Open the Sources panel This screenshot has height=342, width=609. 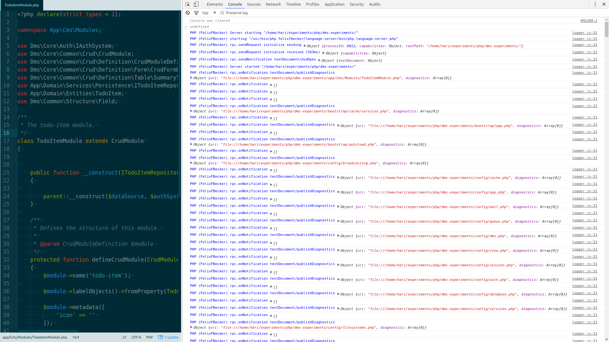(253, 4)
